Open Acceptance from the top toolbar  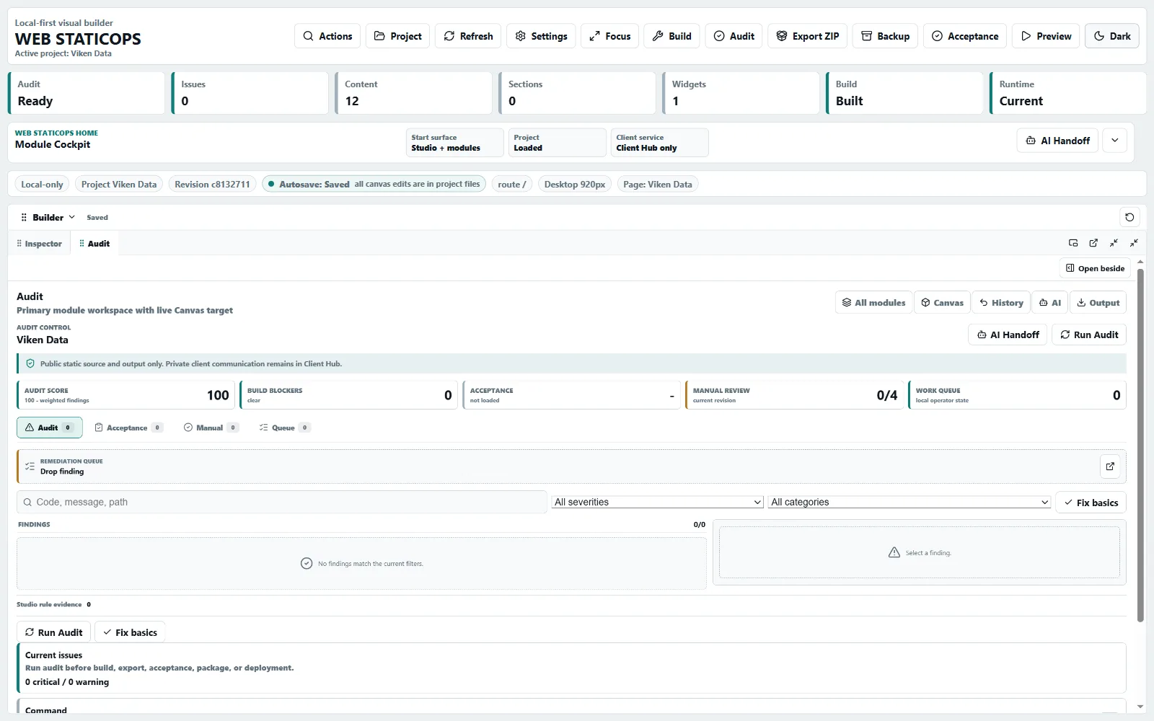click(x=965, y=36)
